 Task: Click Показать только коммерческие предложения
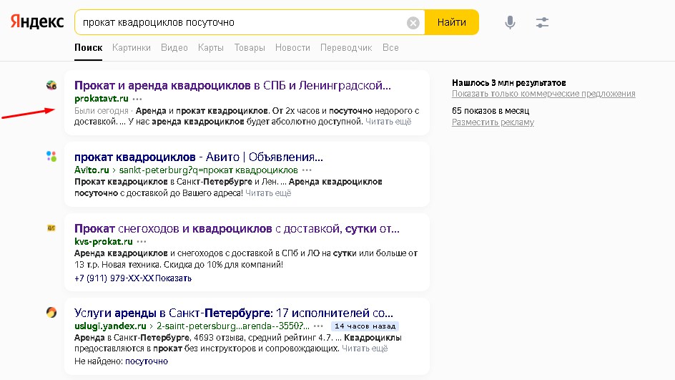click(543, 94)
